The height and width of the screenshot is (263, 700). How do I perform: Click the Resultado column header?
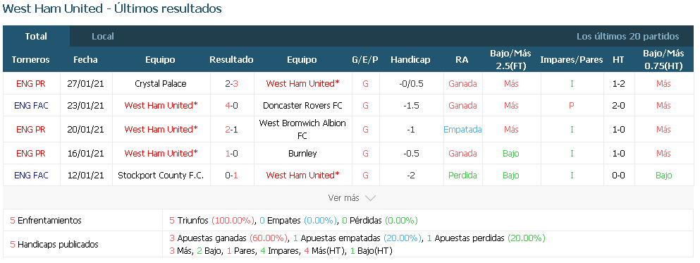coord(231,60)
